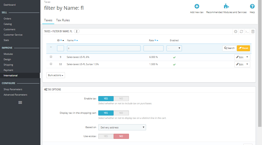The image size is (262, 145).
Task: Switch to the Tax Rules tab
Action: pos(63,20)
